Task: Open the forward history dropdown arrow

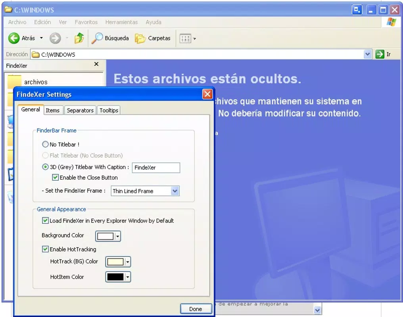Action: [67, 38]
